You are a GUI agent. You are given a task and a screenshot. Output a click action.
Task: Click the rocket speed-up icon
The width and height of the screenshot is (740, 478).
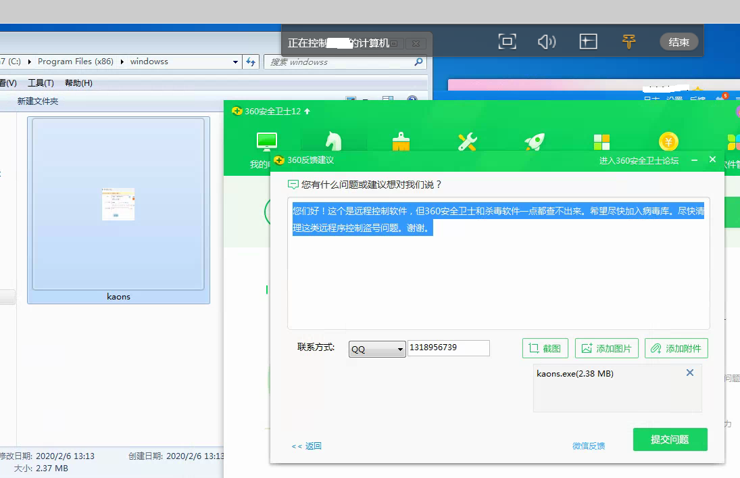[x=535, y=141]
